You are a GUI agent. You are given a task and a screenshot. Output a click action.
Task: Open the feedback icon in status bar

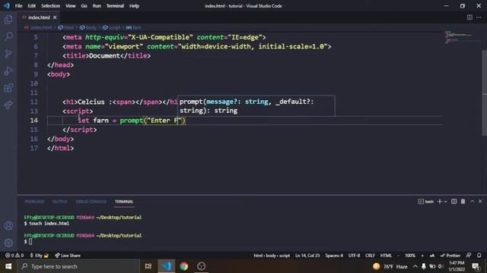[469, 256]
